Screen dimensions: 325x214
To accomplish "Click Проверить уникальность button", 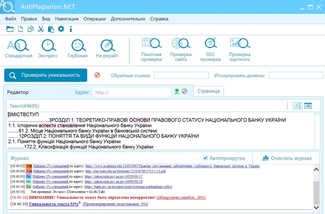I will (x=45, y=75).
